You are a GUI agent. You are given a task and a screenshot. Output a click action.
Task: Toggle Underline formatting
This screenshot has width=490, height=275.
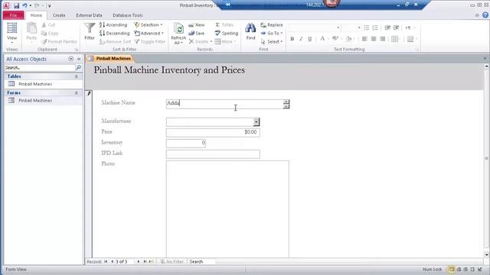(x=309, y=39)
